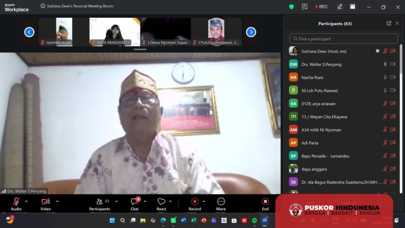Click Ni Luh Putu Raswati's camera icon
This screenshot has width=405, height=228.
393,90
